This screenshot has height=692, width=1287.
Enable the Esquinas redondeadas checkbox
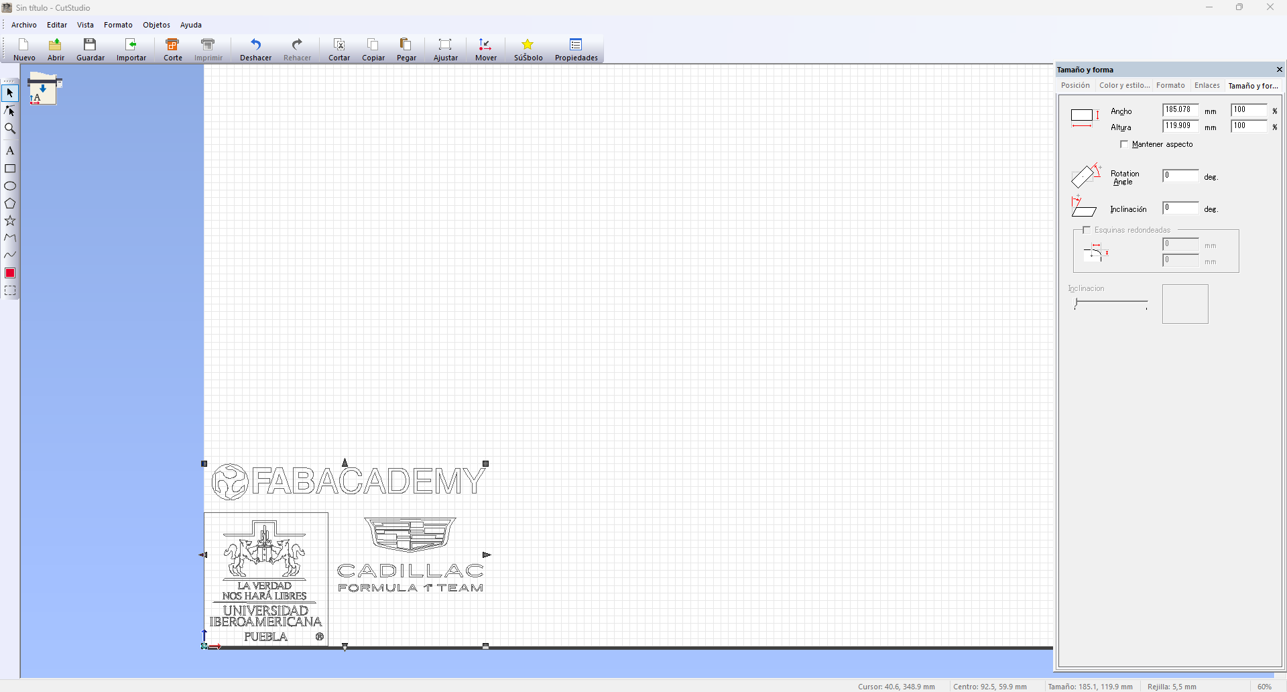(1087, 230)
